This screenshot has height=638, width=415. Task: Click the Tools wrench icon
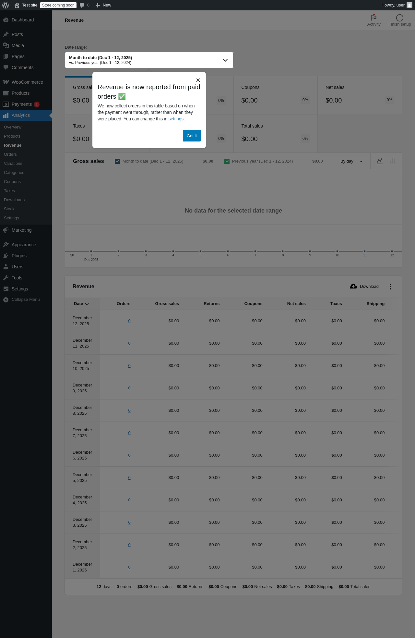click(x=6, y=278)
